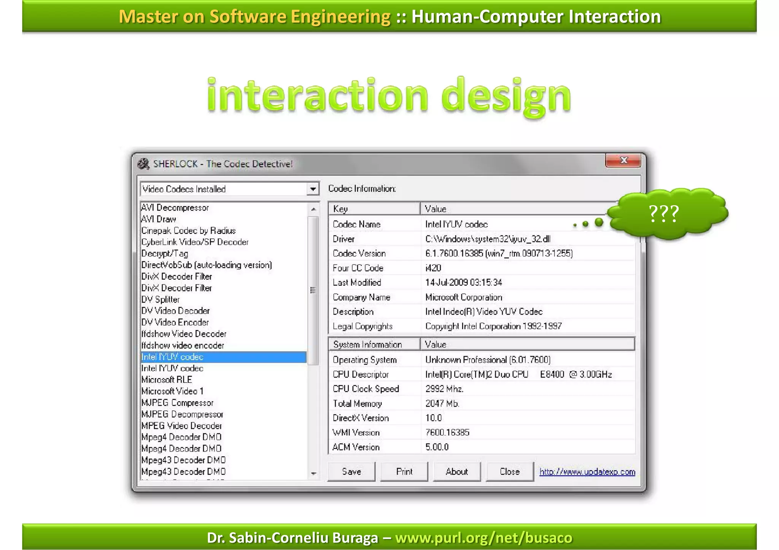Click Value header in System Information table

point(528,344)
